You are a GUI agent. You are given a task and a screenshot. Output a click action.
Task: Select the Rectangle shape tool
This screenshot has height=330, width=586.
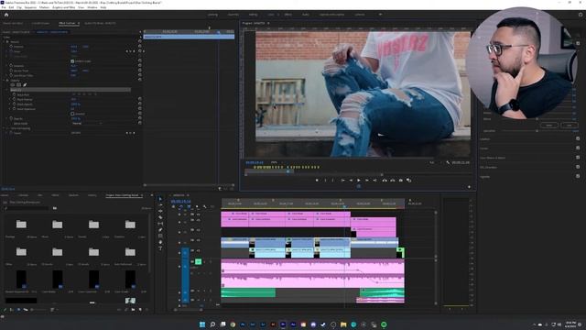[160, 236]
